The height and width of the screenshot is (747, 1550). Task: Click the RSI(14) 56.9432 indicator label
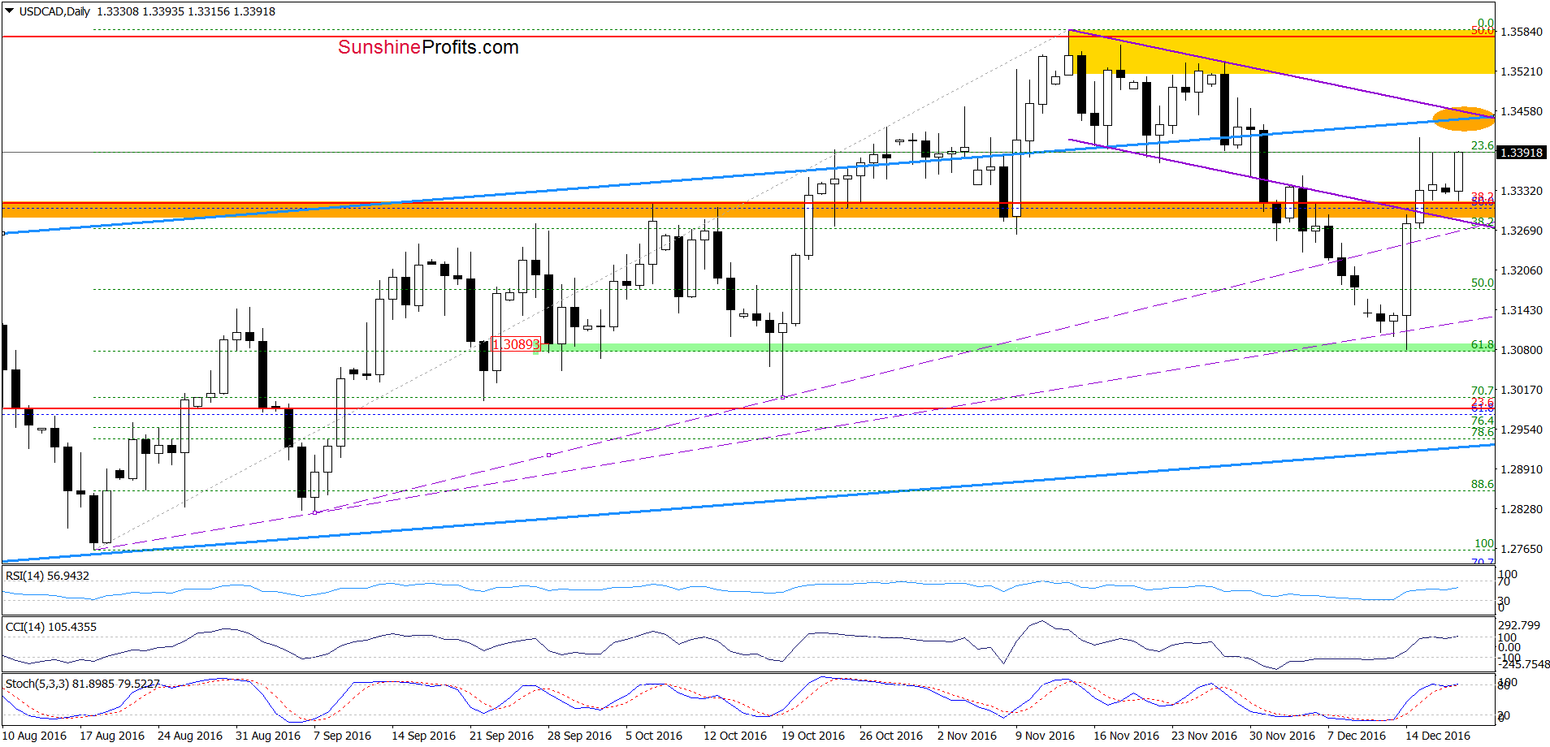coord(47,576)
